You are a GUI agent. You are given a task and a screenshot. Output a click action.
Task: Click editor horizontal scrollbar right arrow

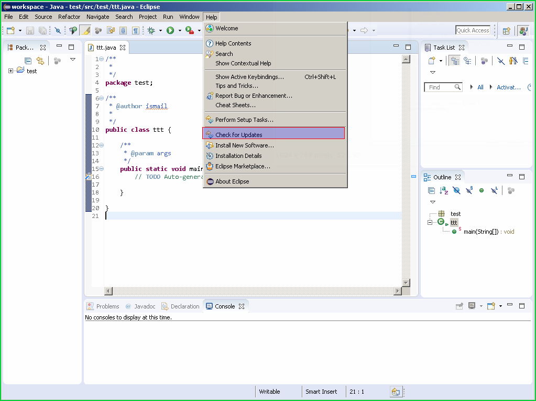[397, 291]
